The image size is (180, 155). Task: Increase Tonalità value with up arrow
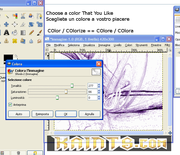coord(99,84)
